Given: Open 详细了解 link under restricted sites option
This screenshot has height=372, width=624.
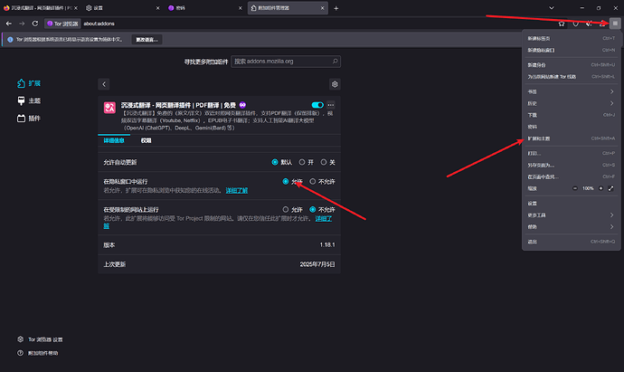Looking at the screenshot, I should tap(324, 218).
